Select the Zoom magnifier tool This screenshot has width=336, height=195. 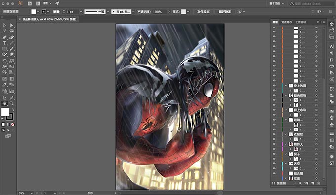(x=12, y=103)
